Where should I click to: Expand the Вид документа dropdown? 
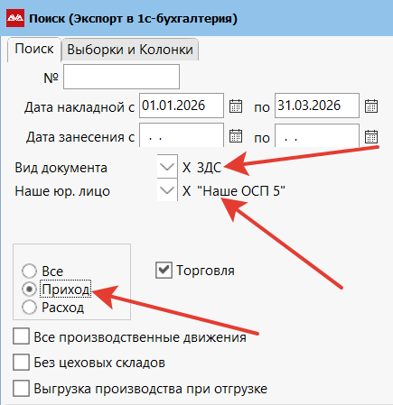[167, 166]
